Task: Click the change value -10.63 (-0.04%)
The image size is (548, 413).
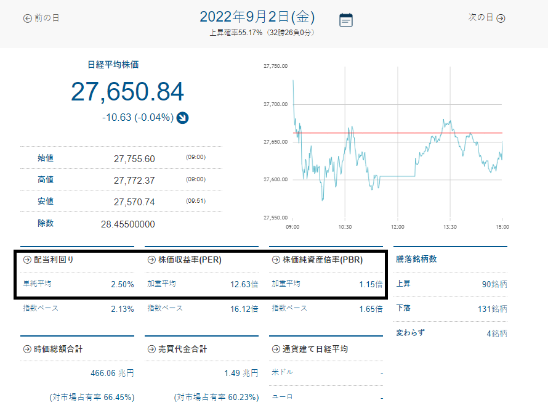Action: click(x=138, y=117)
